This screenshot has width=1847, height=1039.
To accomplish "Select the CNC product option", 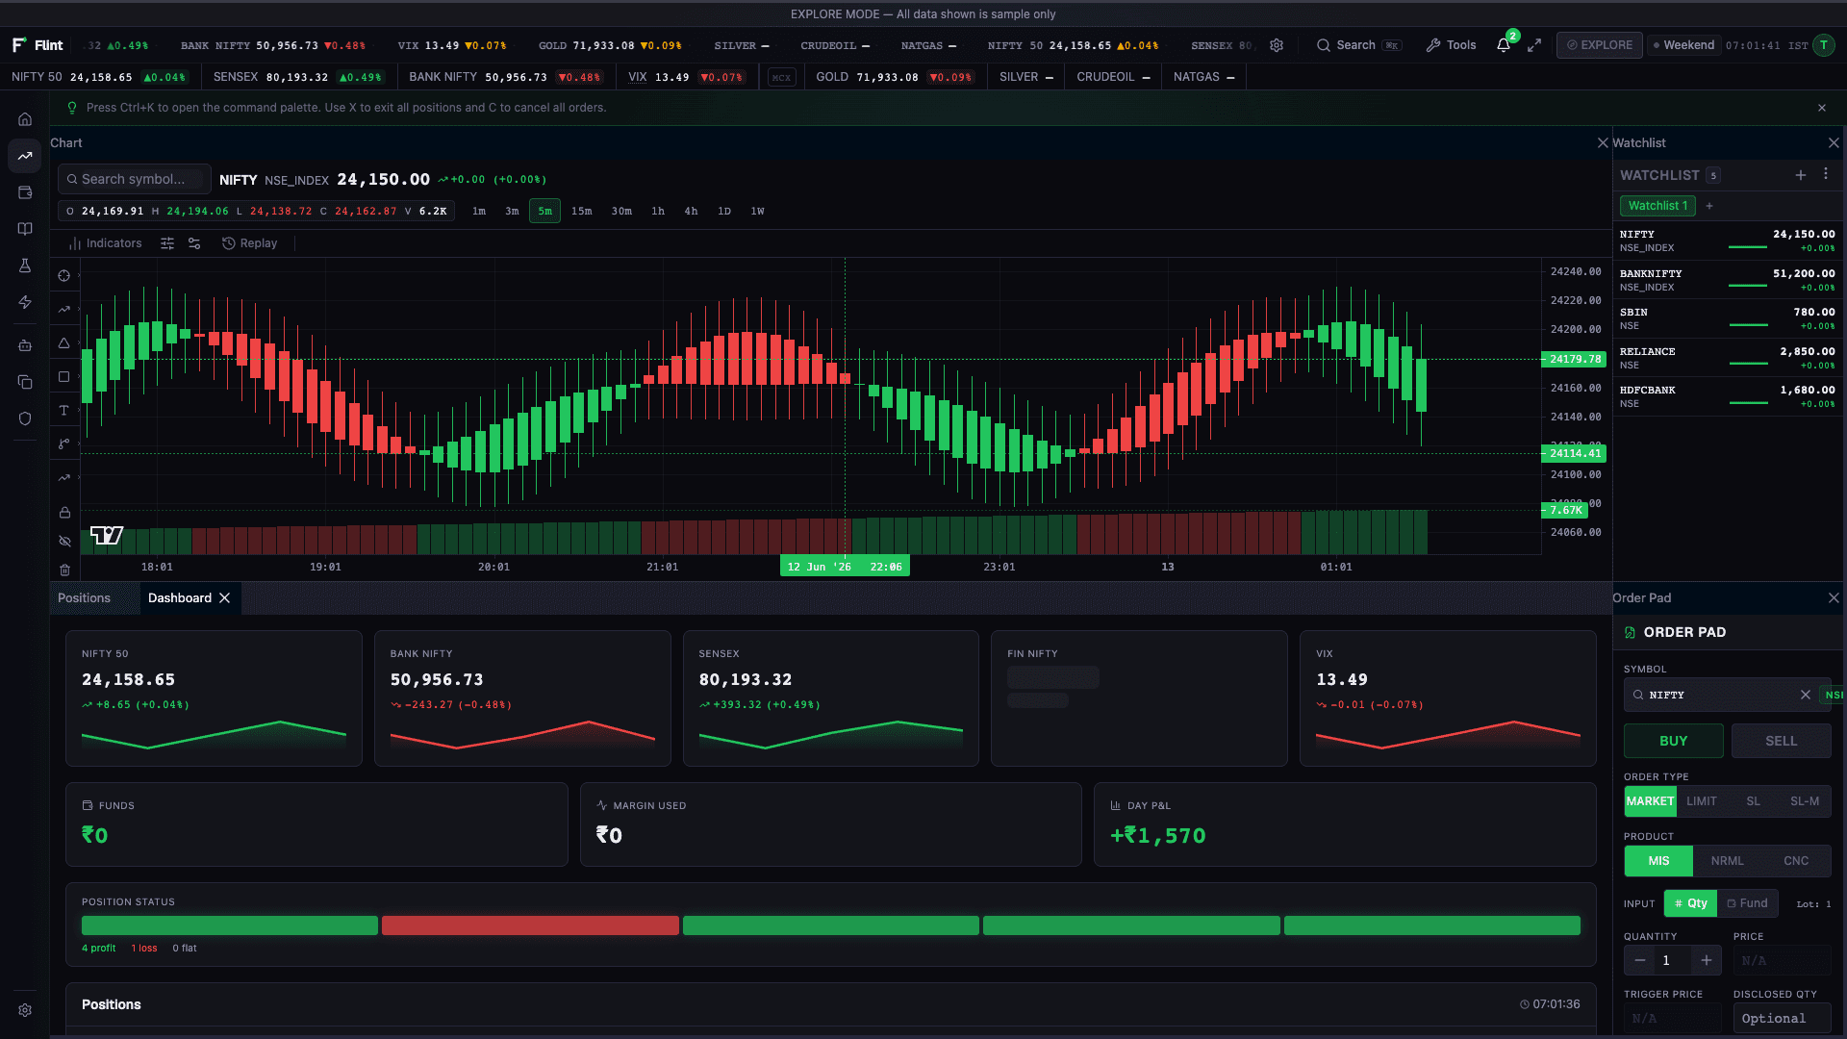I will pos(1795,861).
